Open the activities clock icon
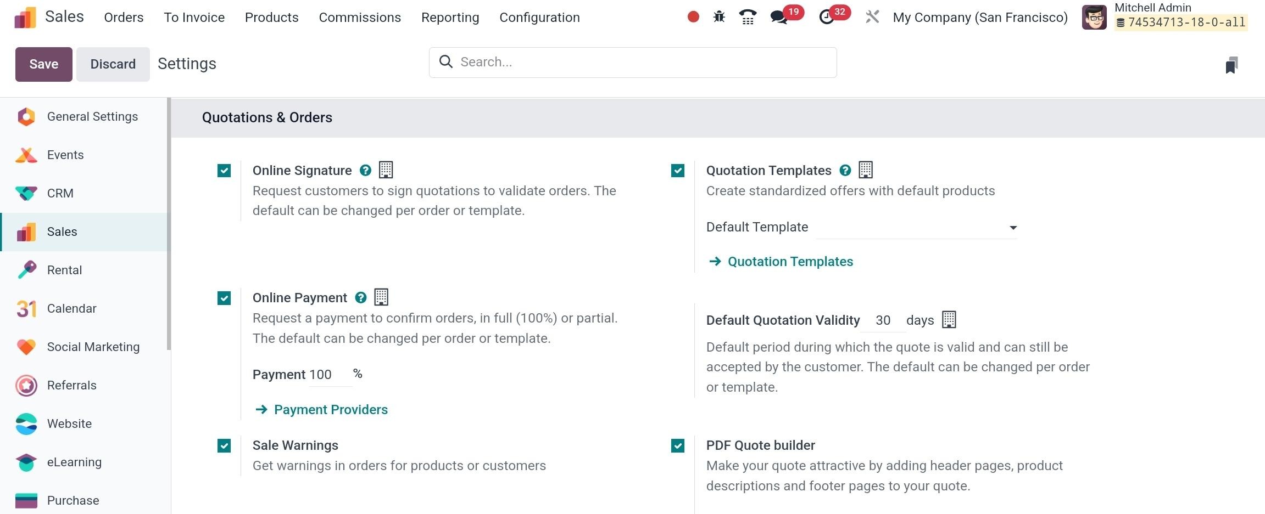1265x514 pixels. (x=827, y=17)
